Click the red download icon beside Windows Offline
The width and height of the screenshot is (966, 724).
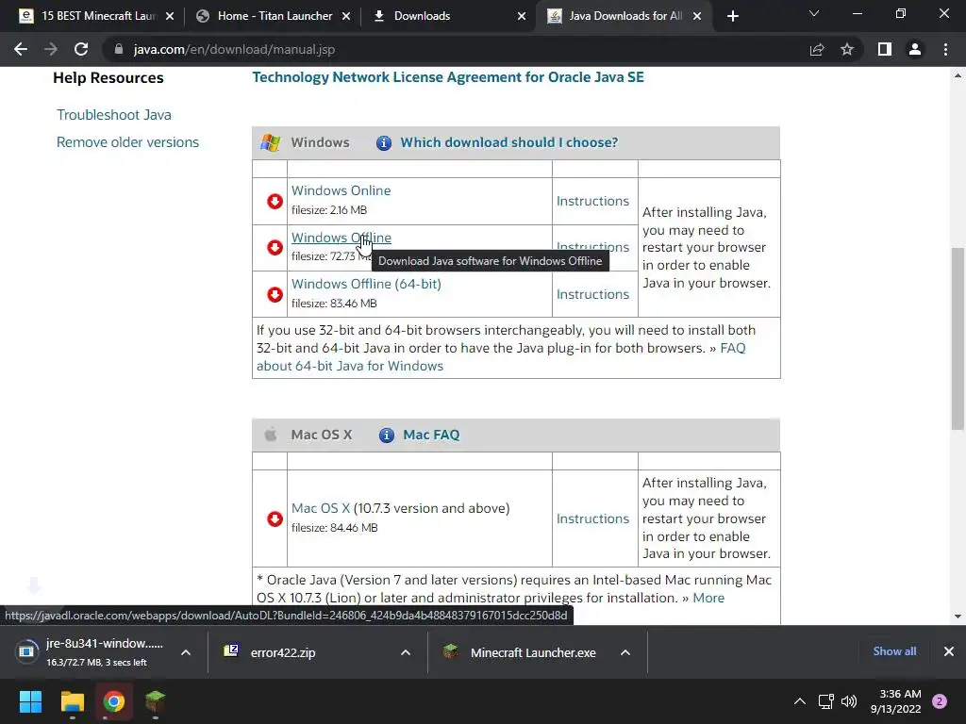275,248
